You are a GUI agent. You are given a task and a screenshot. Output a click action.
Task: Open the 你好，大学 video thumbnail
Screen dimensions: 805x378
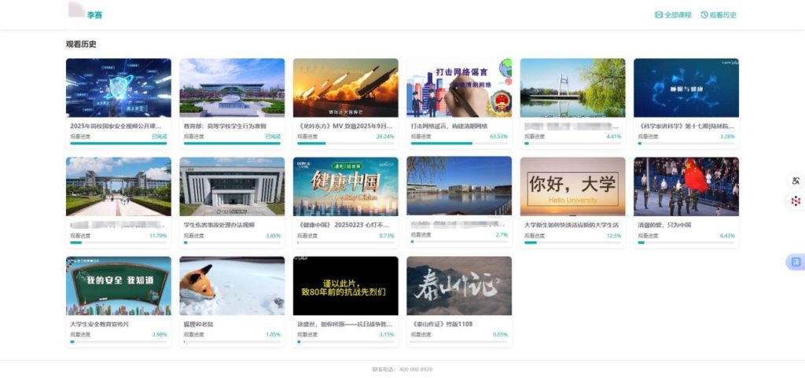572,186
